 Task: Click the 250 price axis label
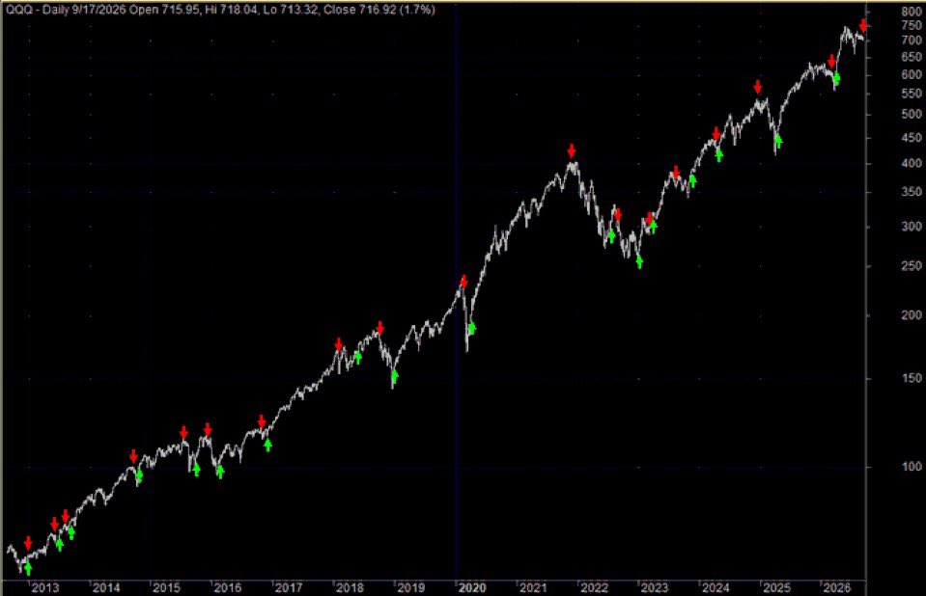pos(912,266)
